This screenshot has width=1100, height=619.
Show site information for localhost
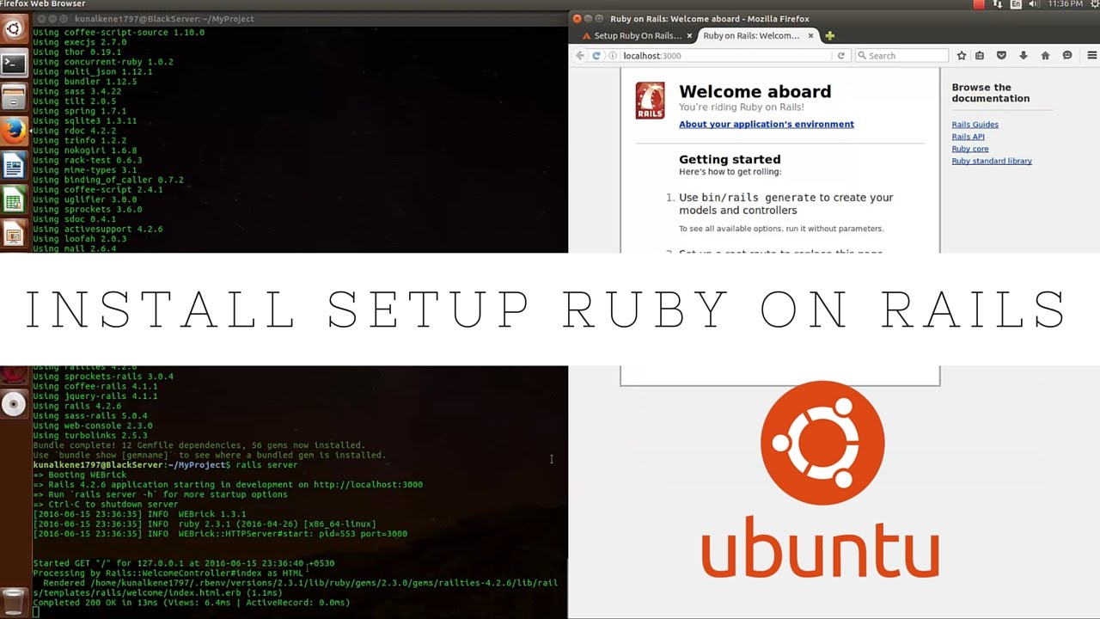pyautogui.click(x=613, y=55)
